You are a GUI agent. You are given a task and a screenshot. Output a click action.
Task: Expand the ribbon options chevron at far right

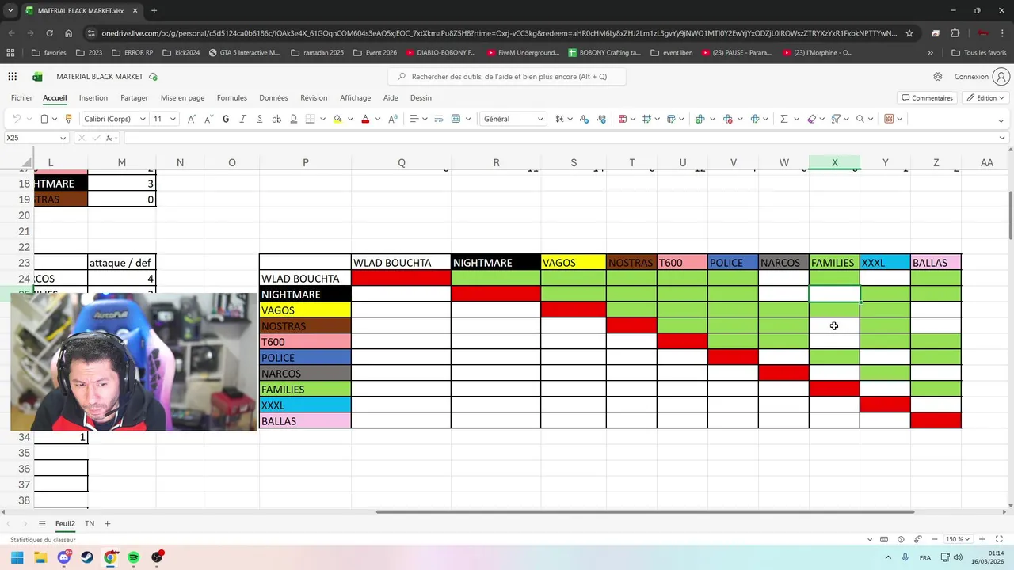pyautogui.click(x=1002, y=120)
